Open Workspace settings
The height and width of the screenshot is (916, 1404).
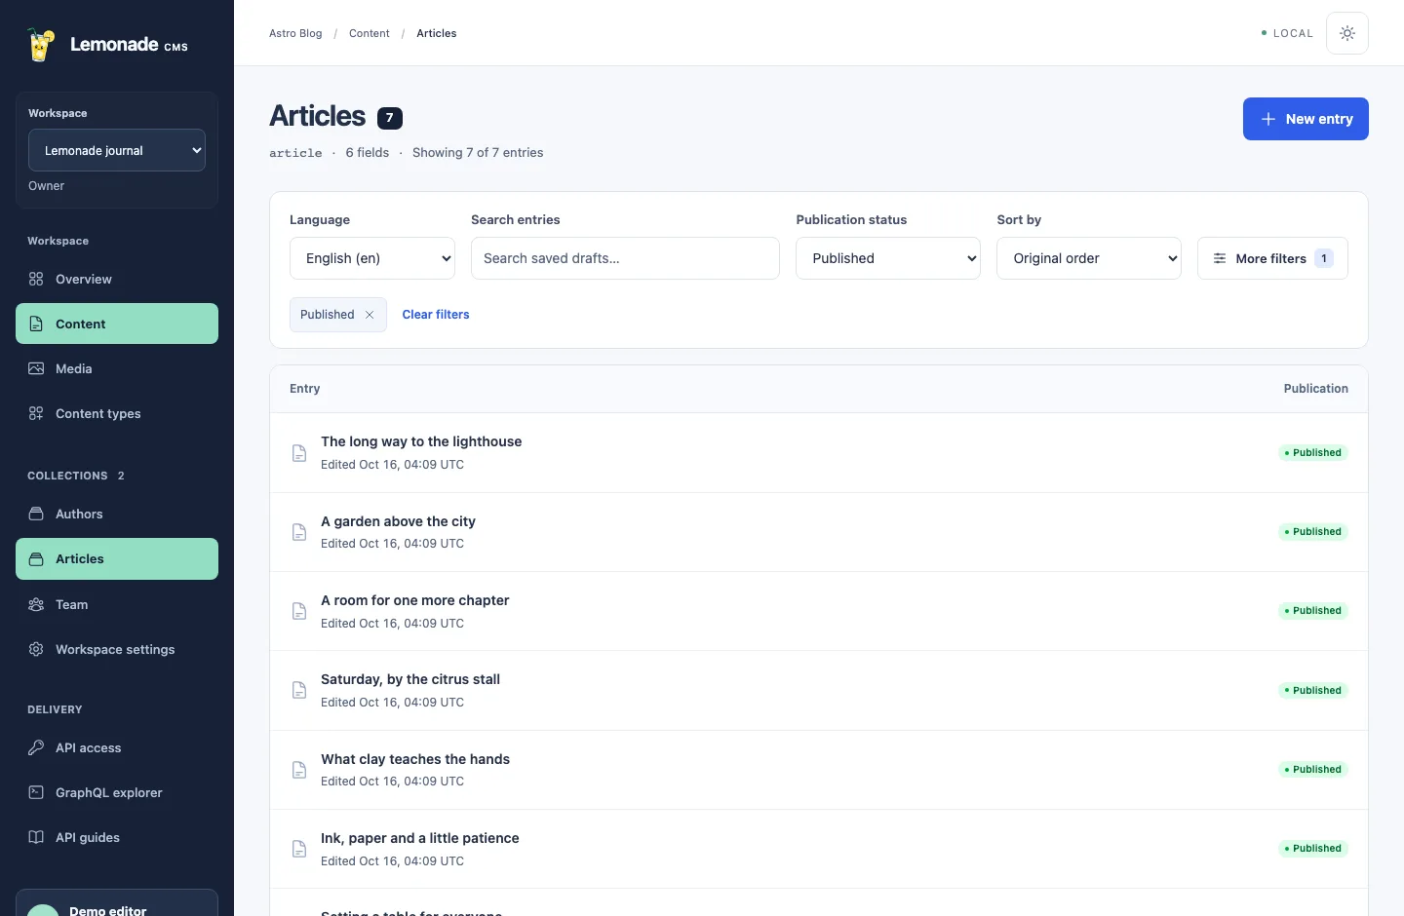117,649
